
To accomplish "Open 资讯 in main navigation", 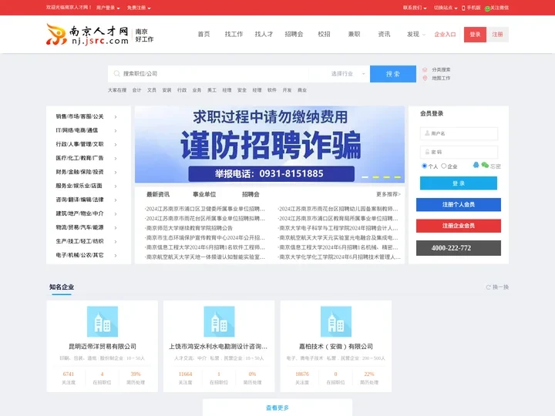I will (x=384, y=35).
